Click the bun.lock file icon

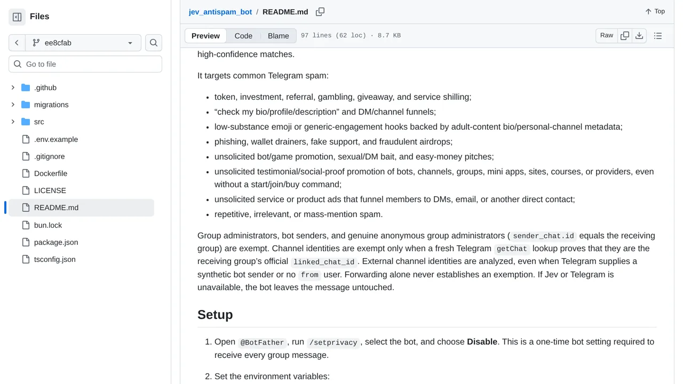(x=26, y=225)
